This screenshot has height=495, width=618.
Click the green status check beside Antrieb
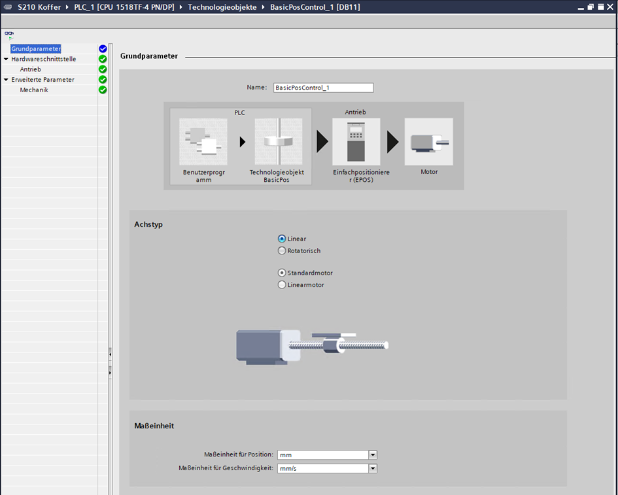pos(103,69)
